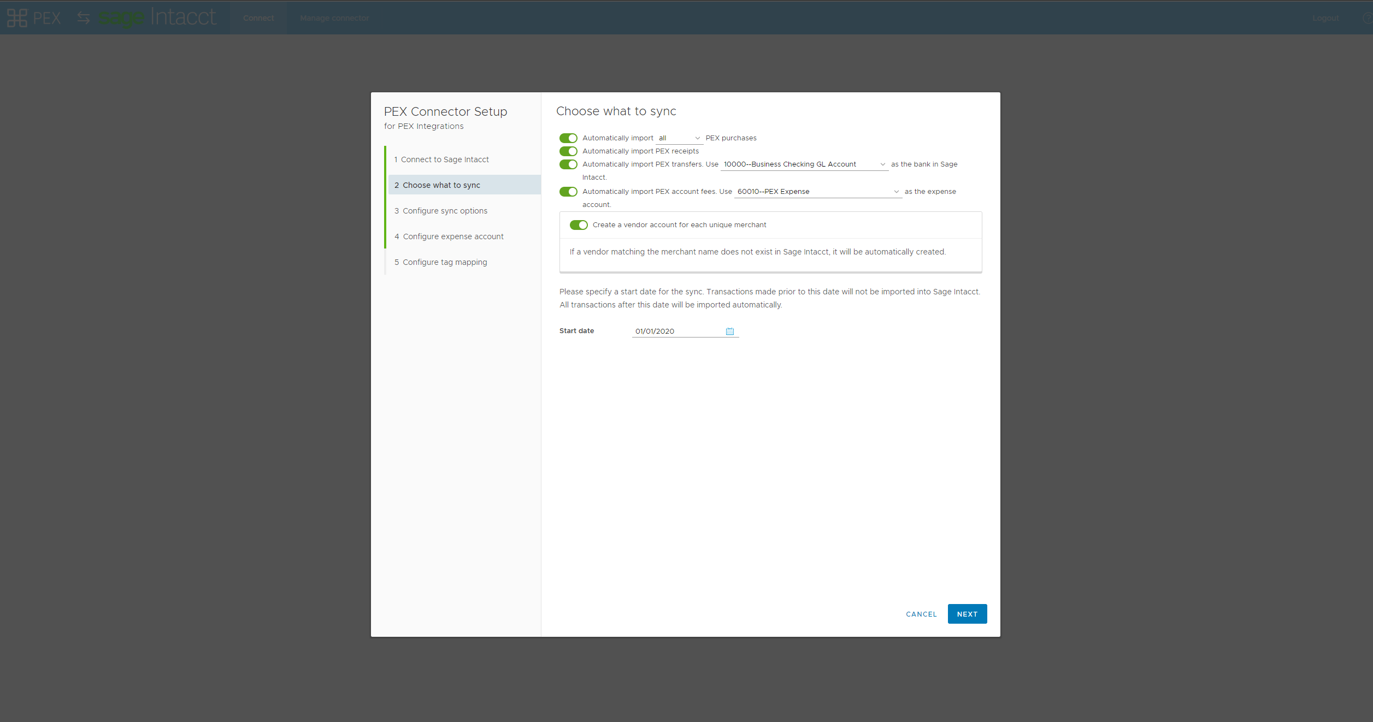Open the Connect tab in header
This screenshot has width=1373, height=722.
(x=258, y=18)
